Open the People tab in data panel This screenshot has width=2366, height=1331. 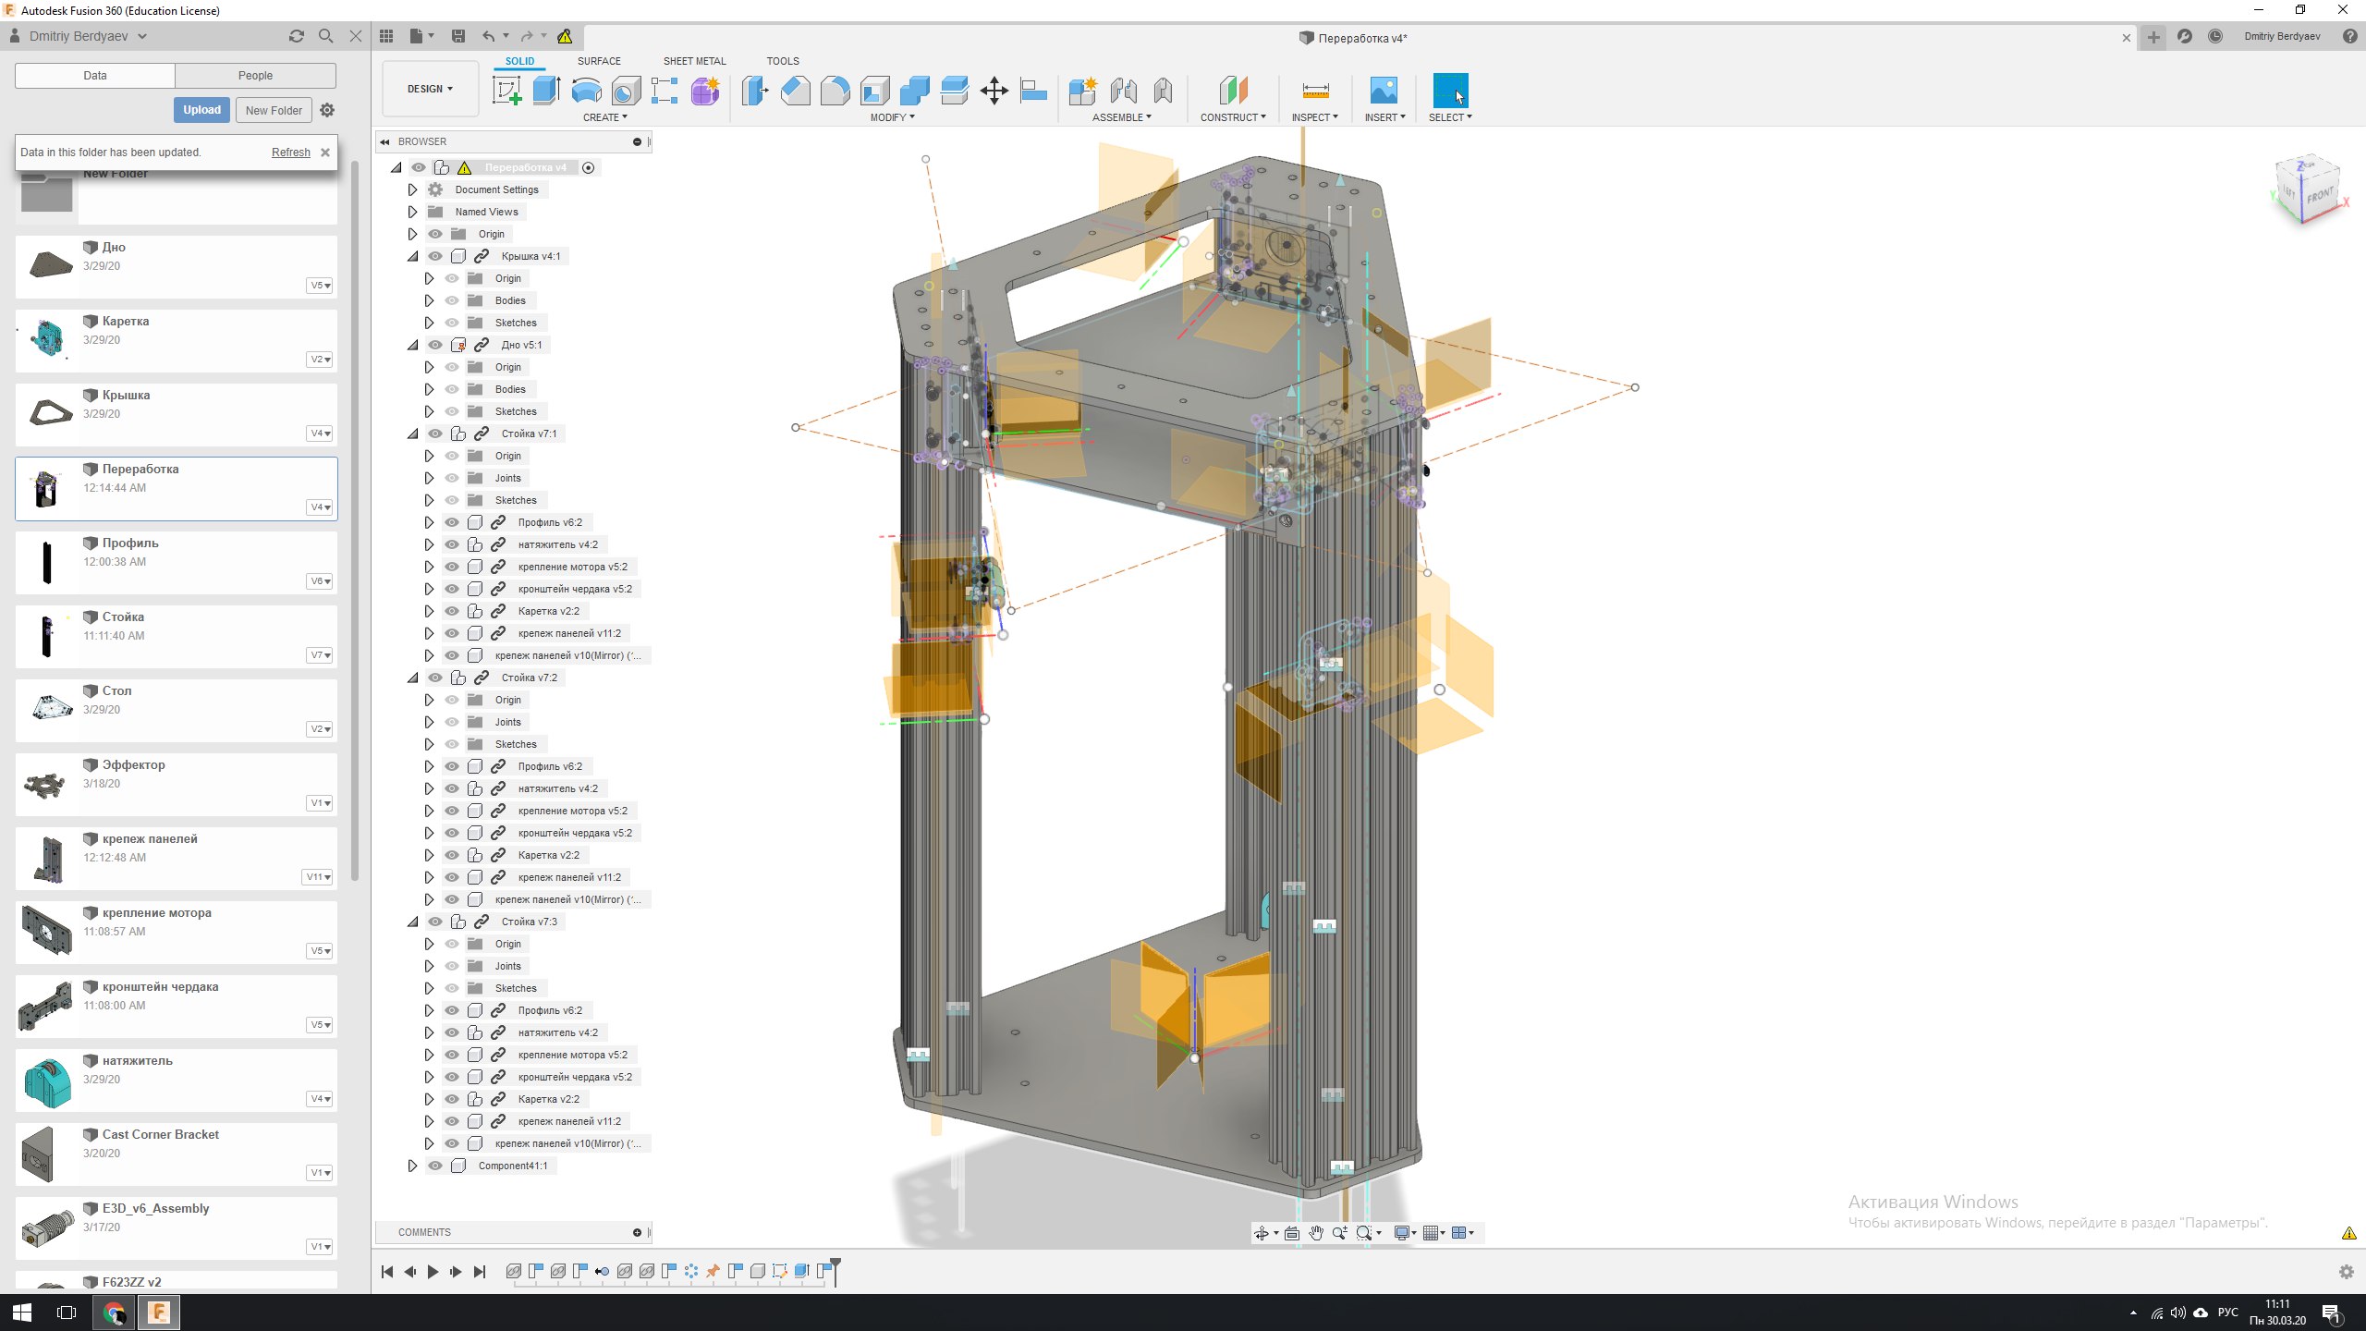tap(255, 76)
